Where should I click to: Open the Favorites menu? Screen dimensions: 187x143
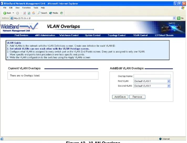[x=26, y=8]
